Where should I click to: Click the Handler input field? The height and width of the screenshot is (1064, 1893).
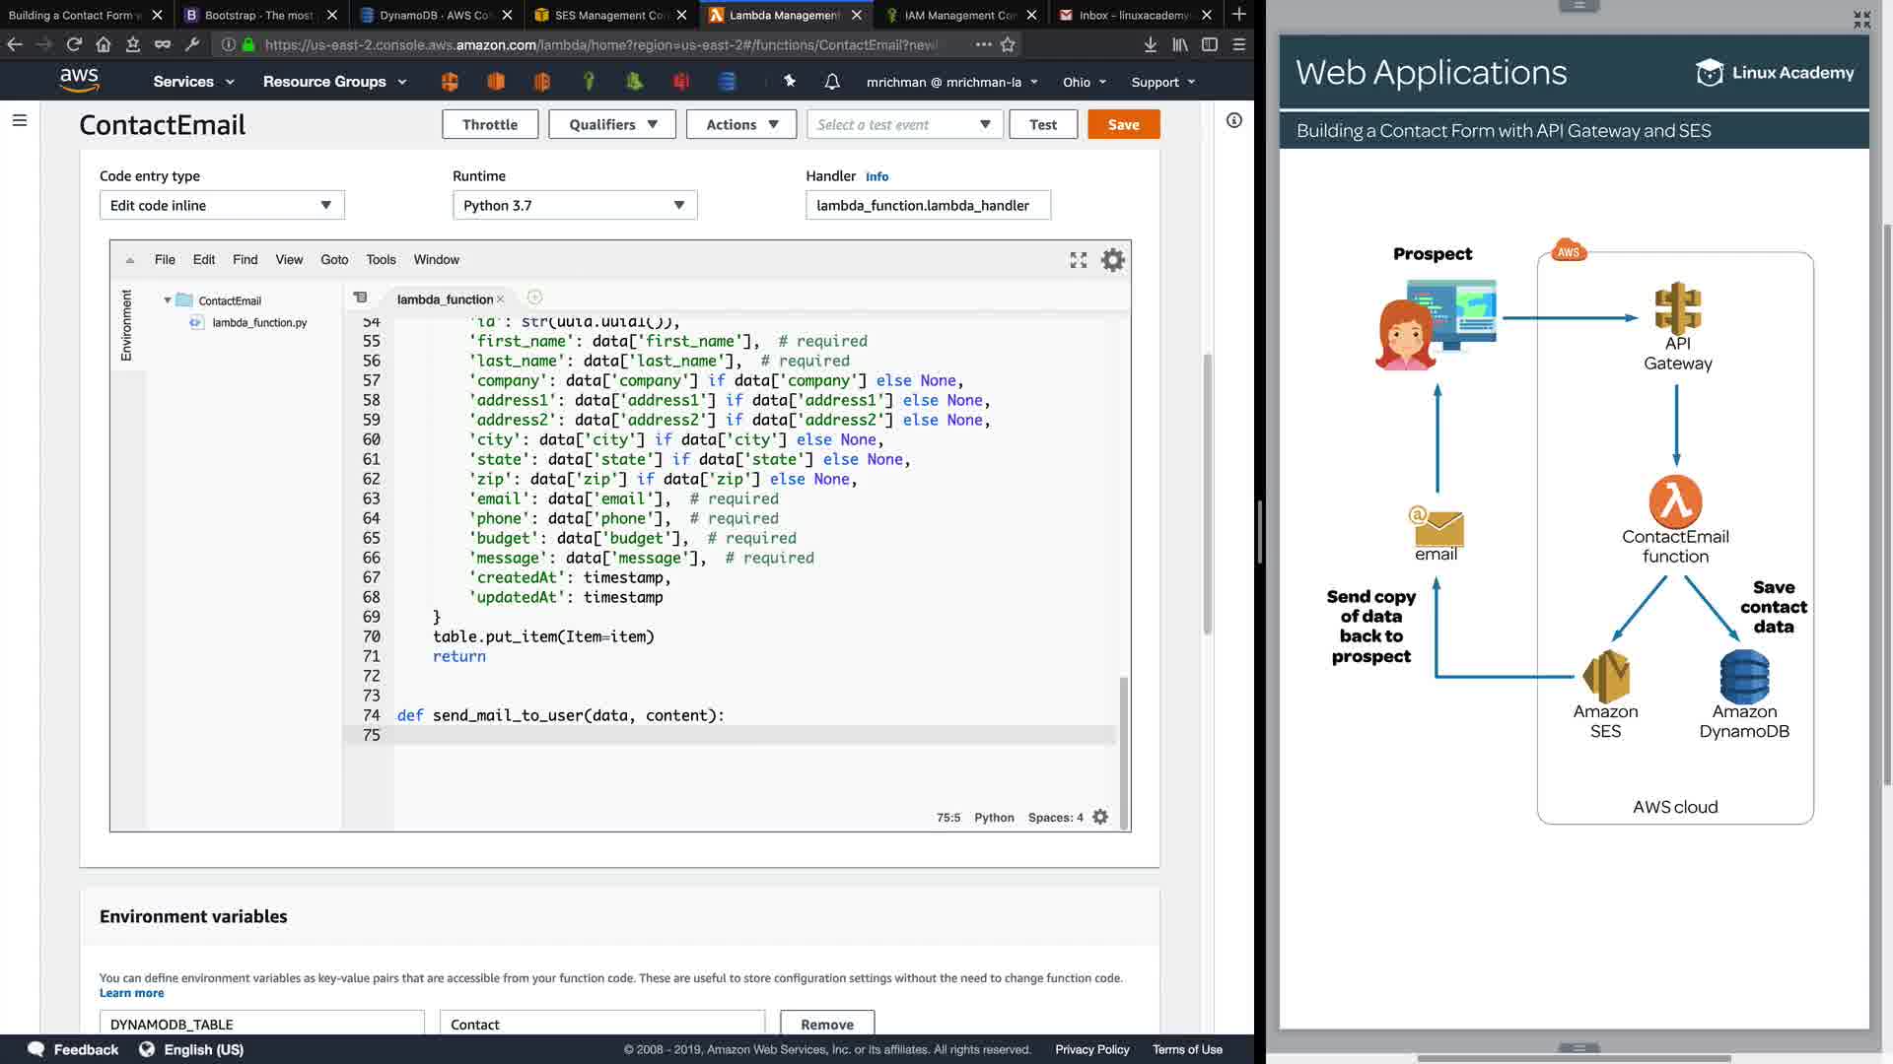click(x=927, y=205)
